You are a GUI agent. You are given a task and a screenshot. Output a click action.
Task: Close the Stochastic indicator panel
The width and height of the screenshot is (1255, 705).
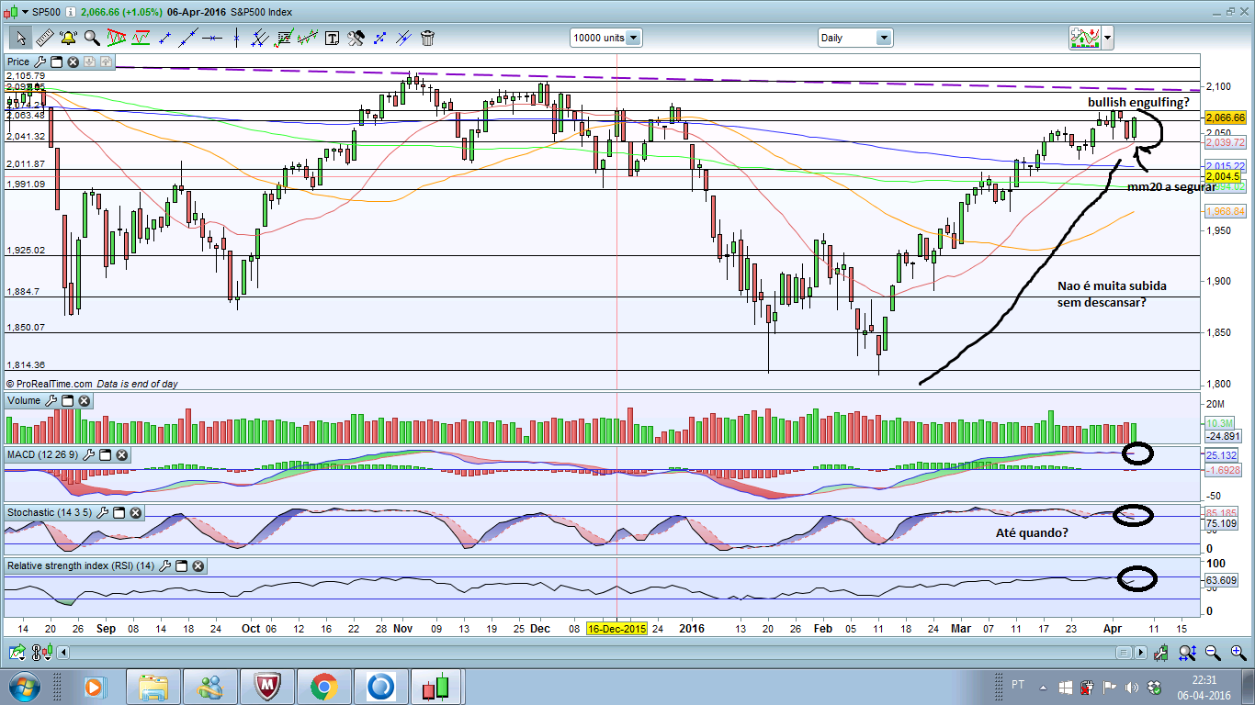point(119,510)
